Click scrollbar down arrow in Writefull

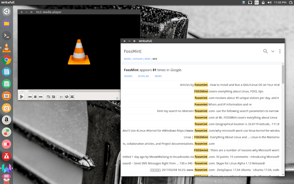[283, 175]
